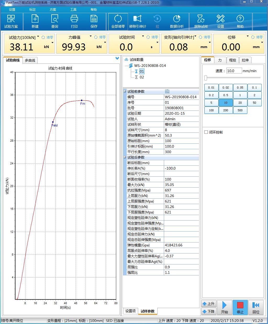
Task: Set speed preset 500
Action: [x=240, y=110]
